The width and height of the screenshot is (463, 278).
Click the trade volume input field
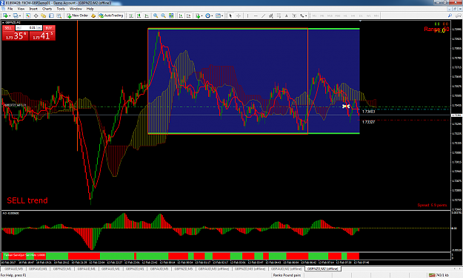29,27
